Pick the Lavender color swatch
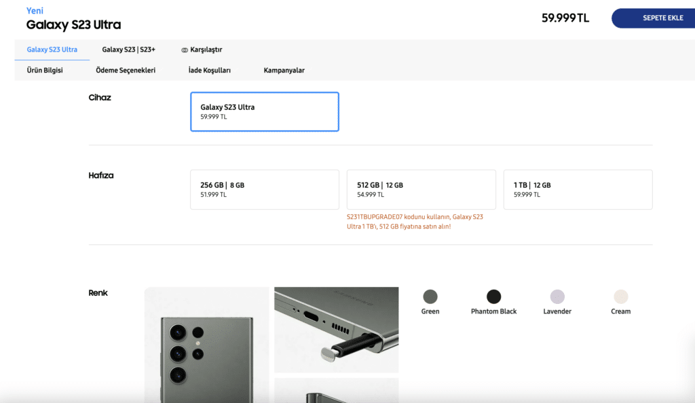Viewport: 695px width, 403px height. (557, 296)
